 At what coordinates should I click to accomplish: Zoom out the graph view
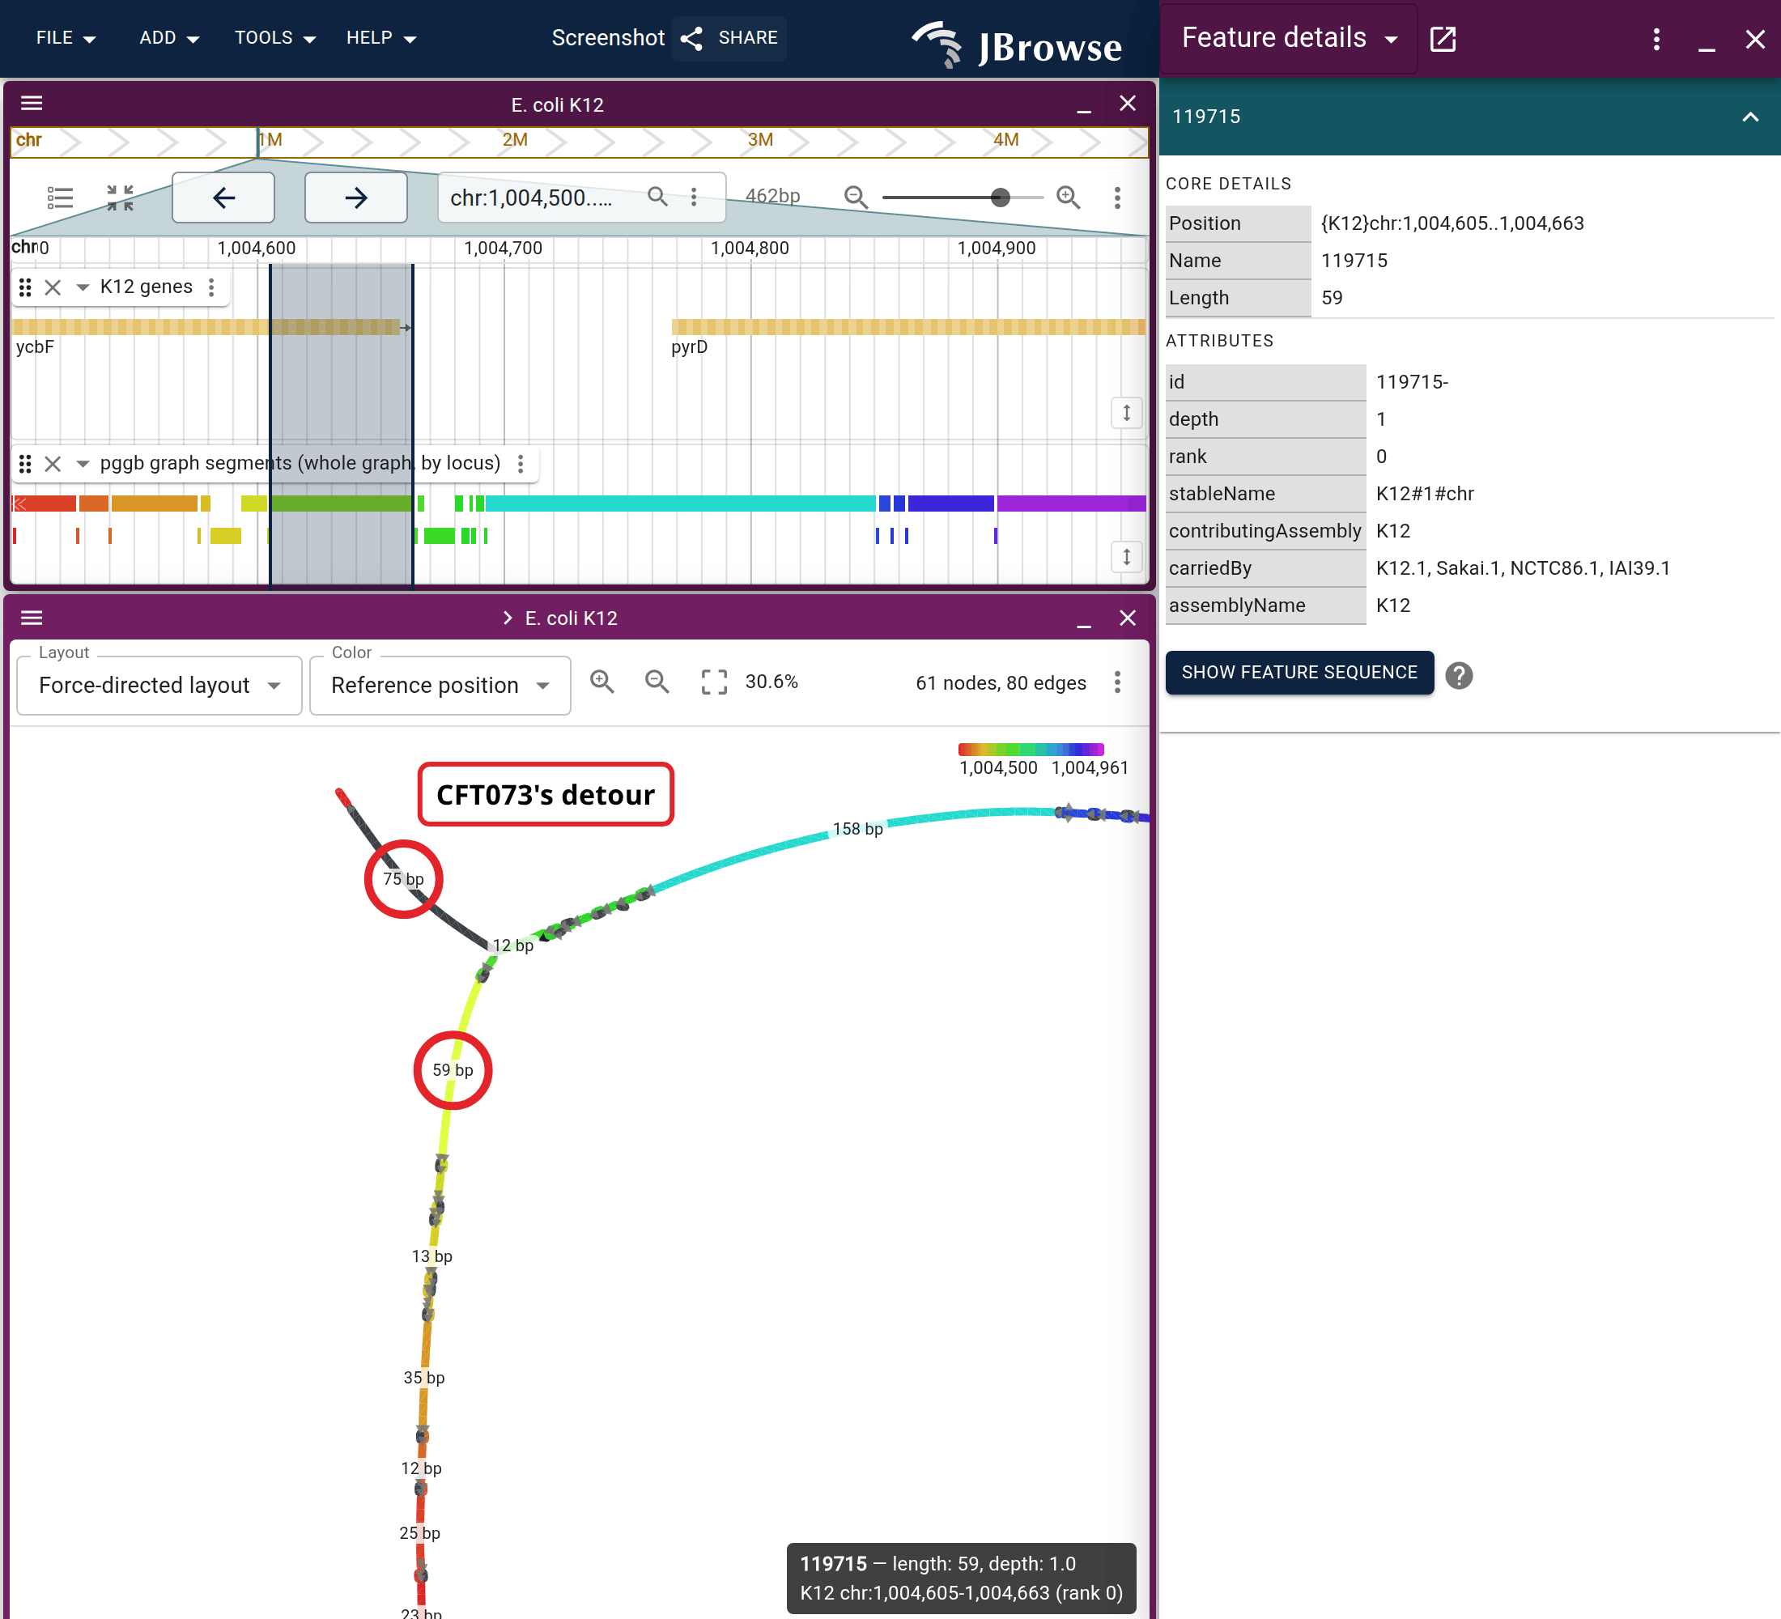pyautogui.click(x=657, y=681)
